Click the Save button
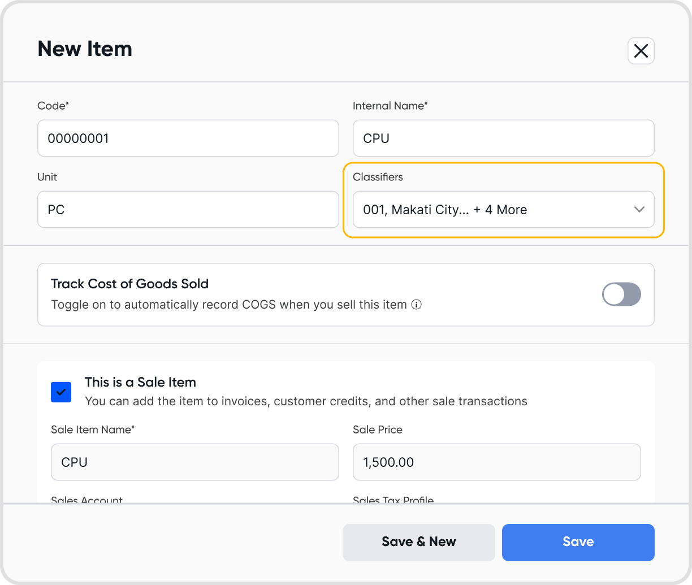This screenshot has height=585, width=692. click(x=578, y=542)
